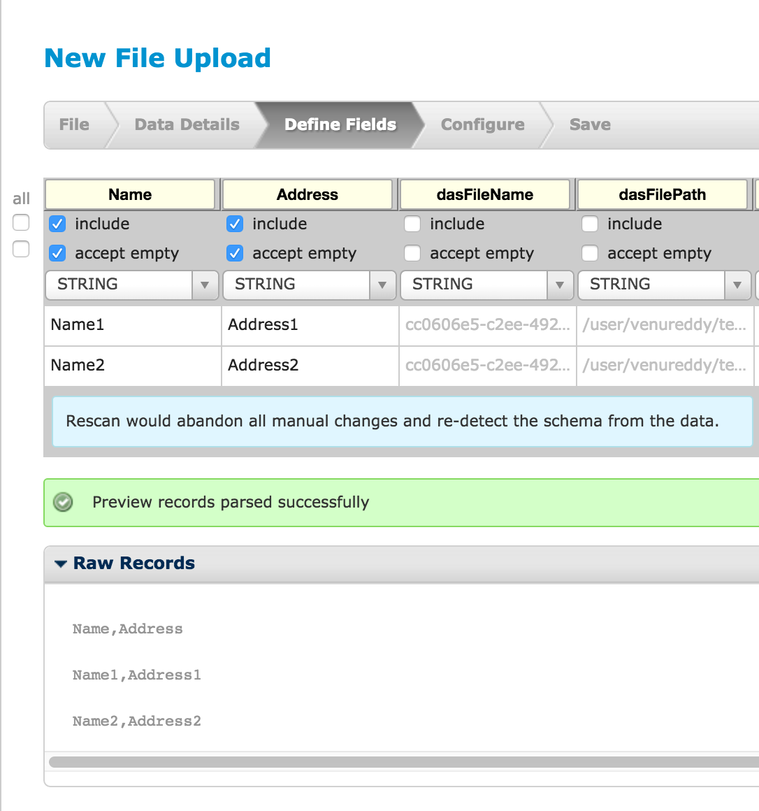Screen dimensions: 759x811
Task: Toggle the accept-empty-all rows checkbox
Action: tap(21, 249)
